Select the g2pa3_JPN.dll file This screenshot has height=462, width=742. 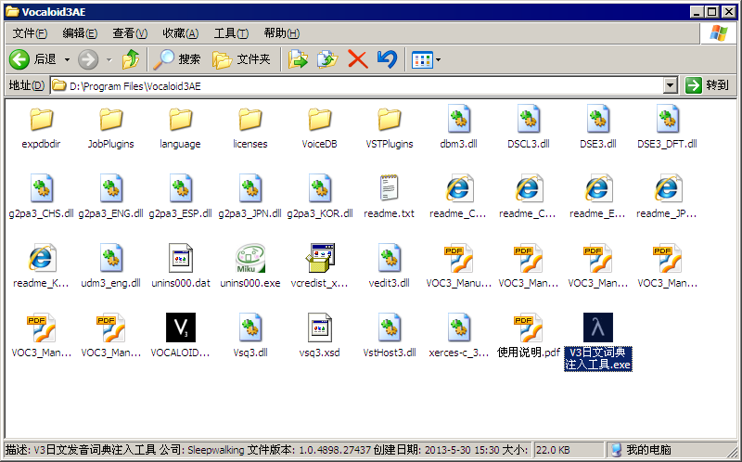point(249,197)
